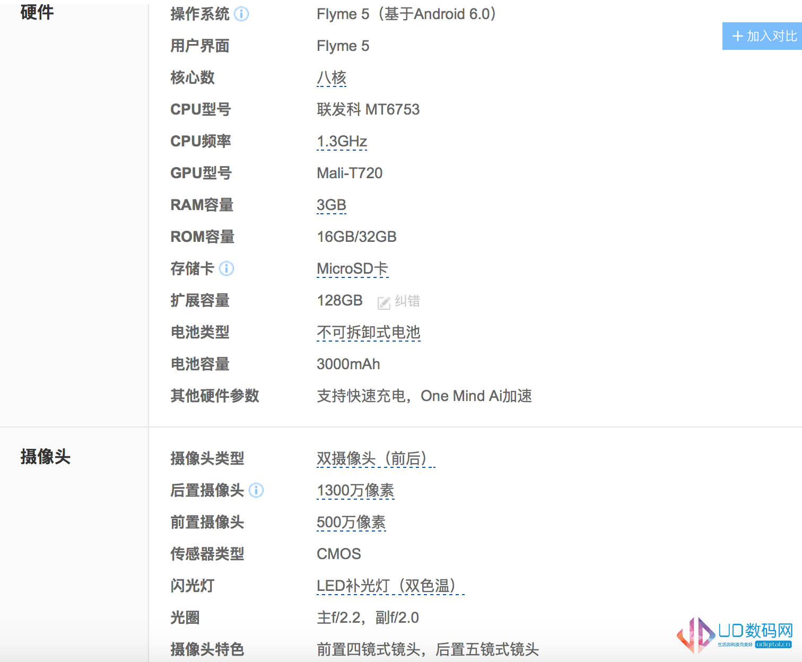Select the 电池容量 label

tap(200, 364)
